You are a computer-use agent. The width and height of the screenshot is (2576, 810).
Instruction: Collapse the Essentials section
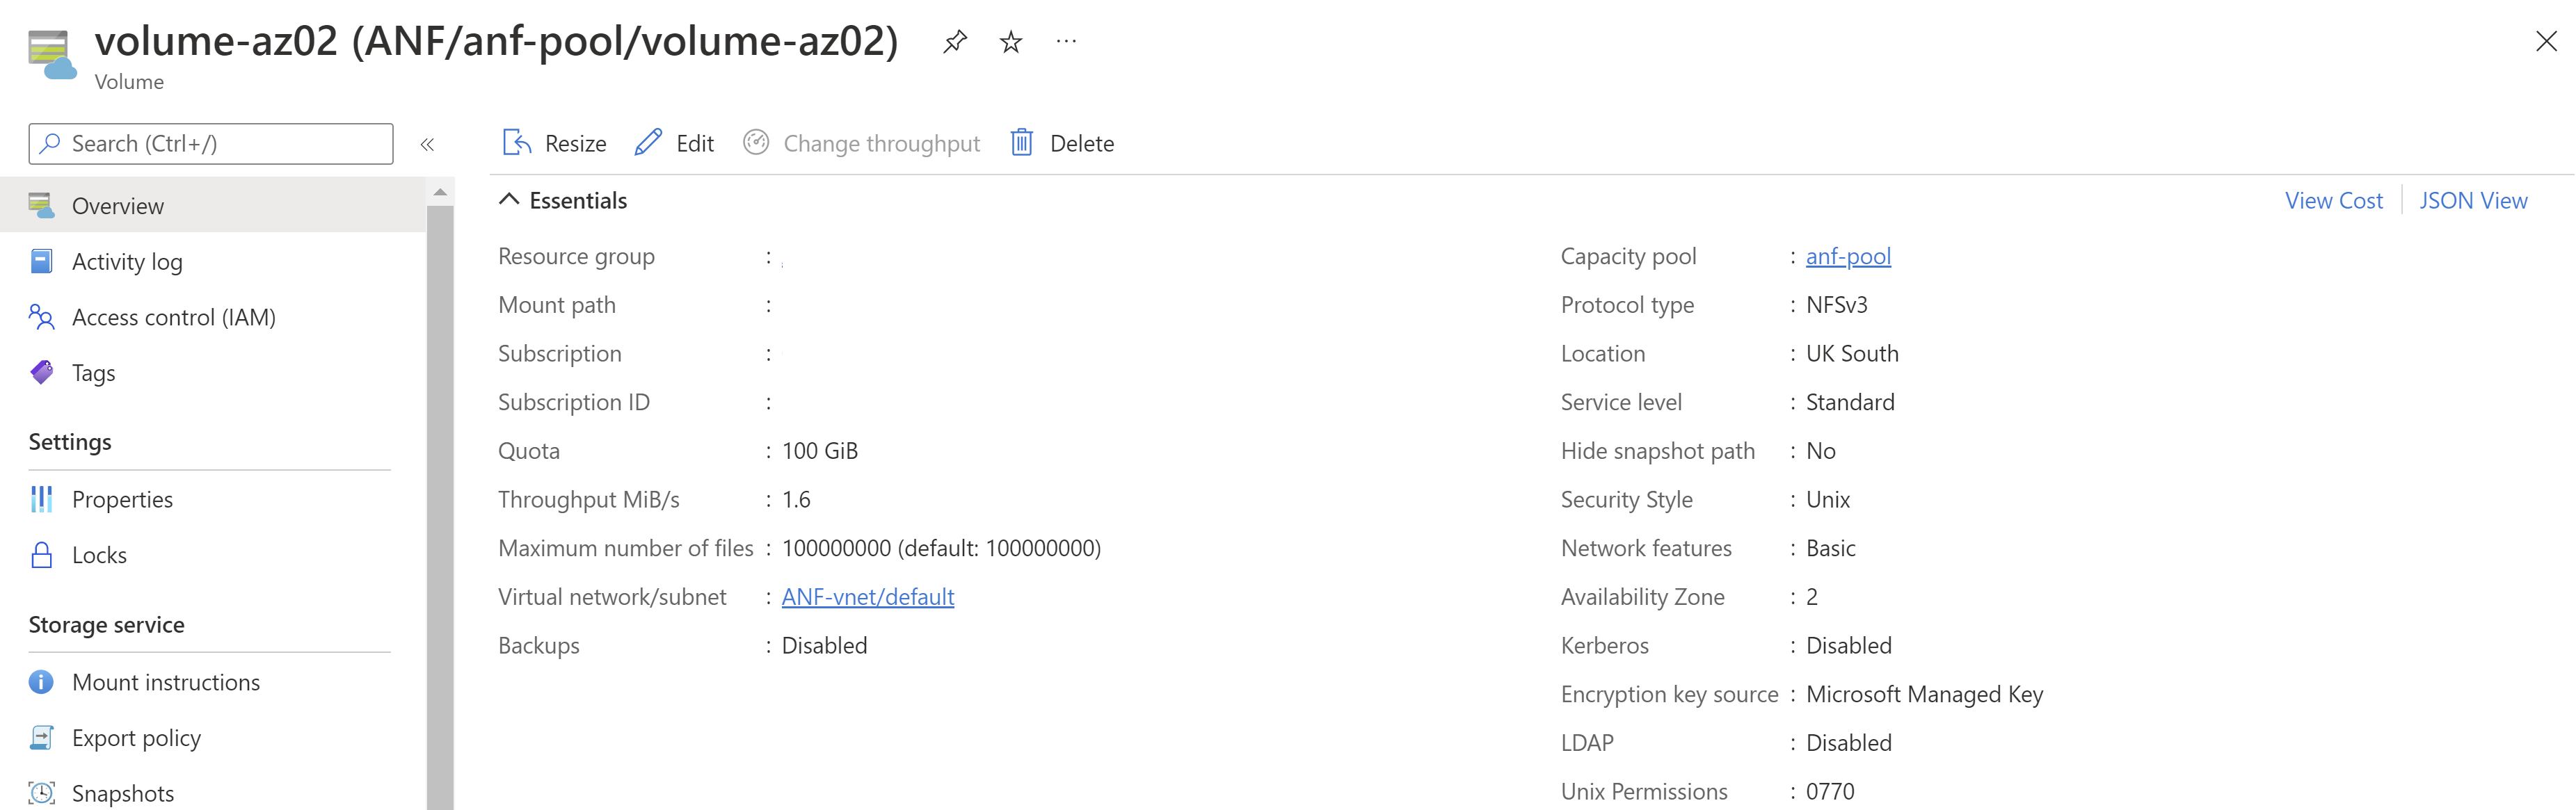pos(509,200)
